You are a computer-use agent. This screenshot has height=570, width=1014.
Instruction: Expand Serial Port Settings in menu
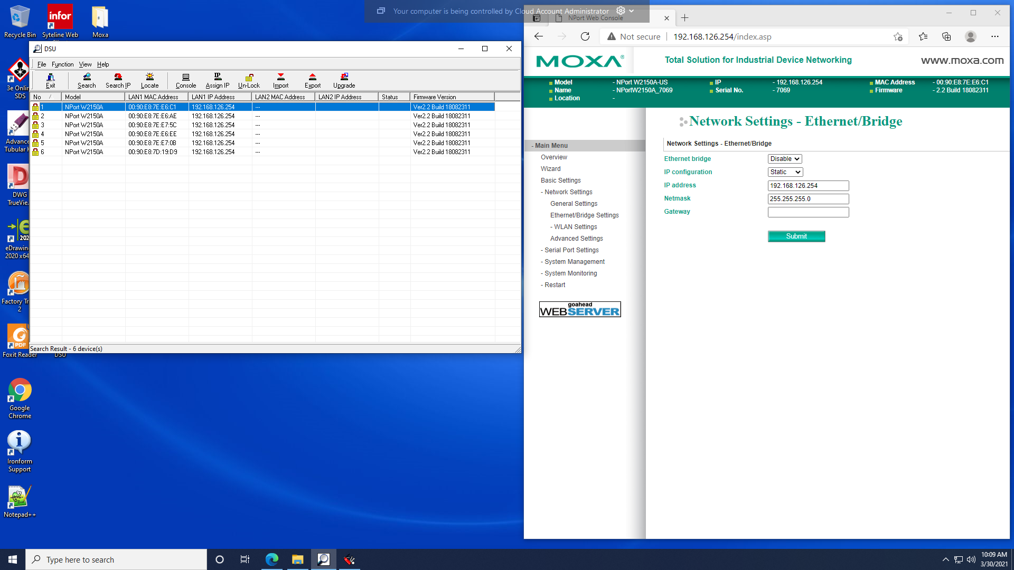571,250
